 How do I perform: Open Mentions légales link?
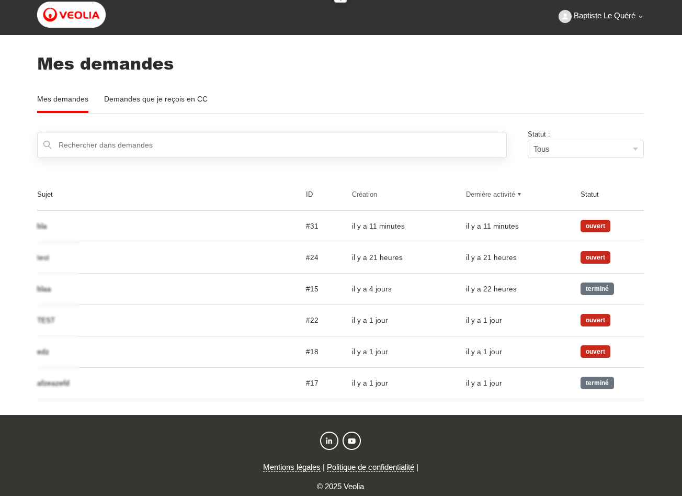[x=291, y=467]
